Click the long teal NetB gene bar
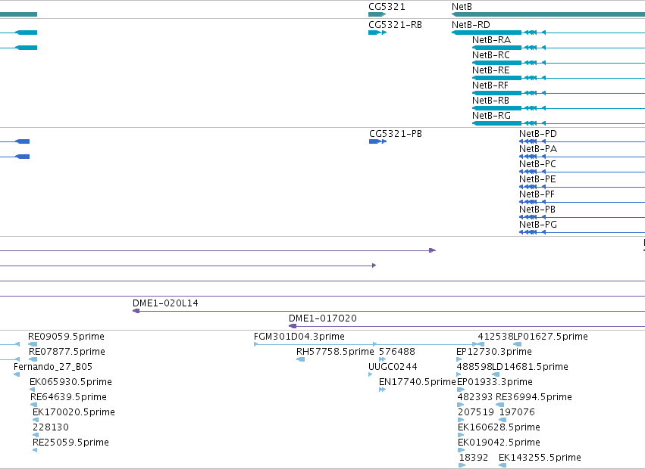Screen dimensions: 645x469 coord(548,14)
